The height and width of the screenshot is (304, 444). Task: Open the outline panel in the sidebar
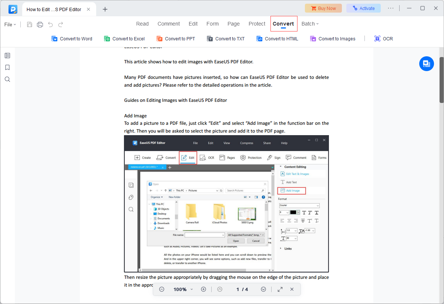tap(7, 56)
